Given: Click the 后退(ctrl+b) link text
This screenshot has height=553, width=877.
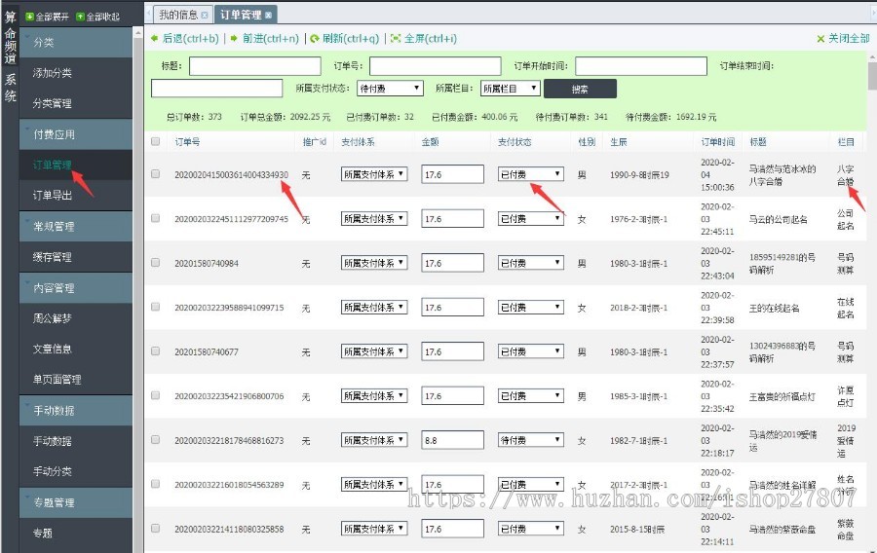Looking at the screenshot, I should (x=191, y=39).
